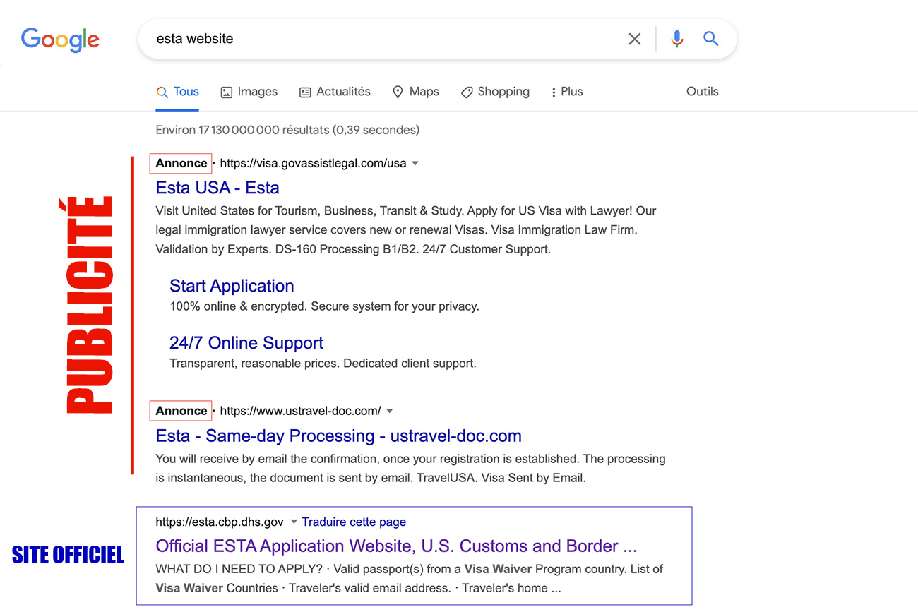Click the 'Annonce' label beside ustravel-doc.com
This screenshot has height=612, width=918.
[x=181, y=411]
